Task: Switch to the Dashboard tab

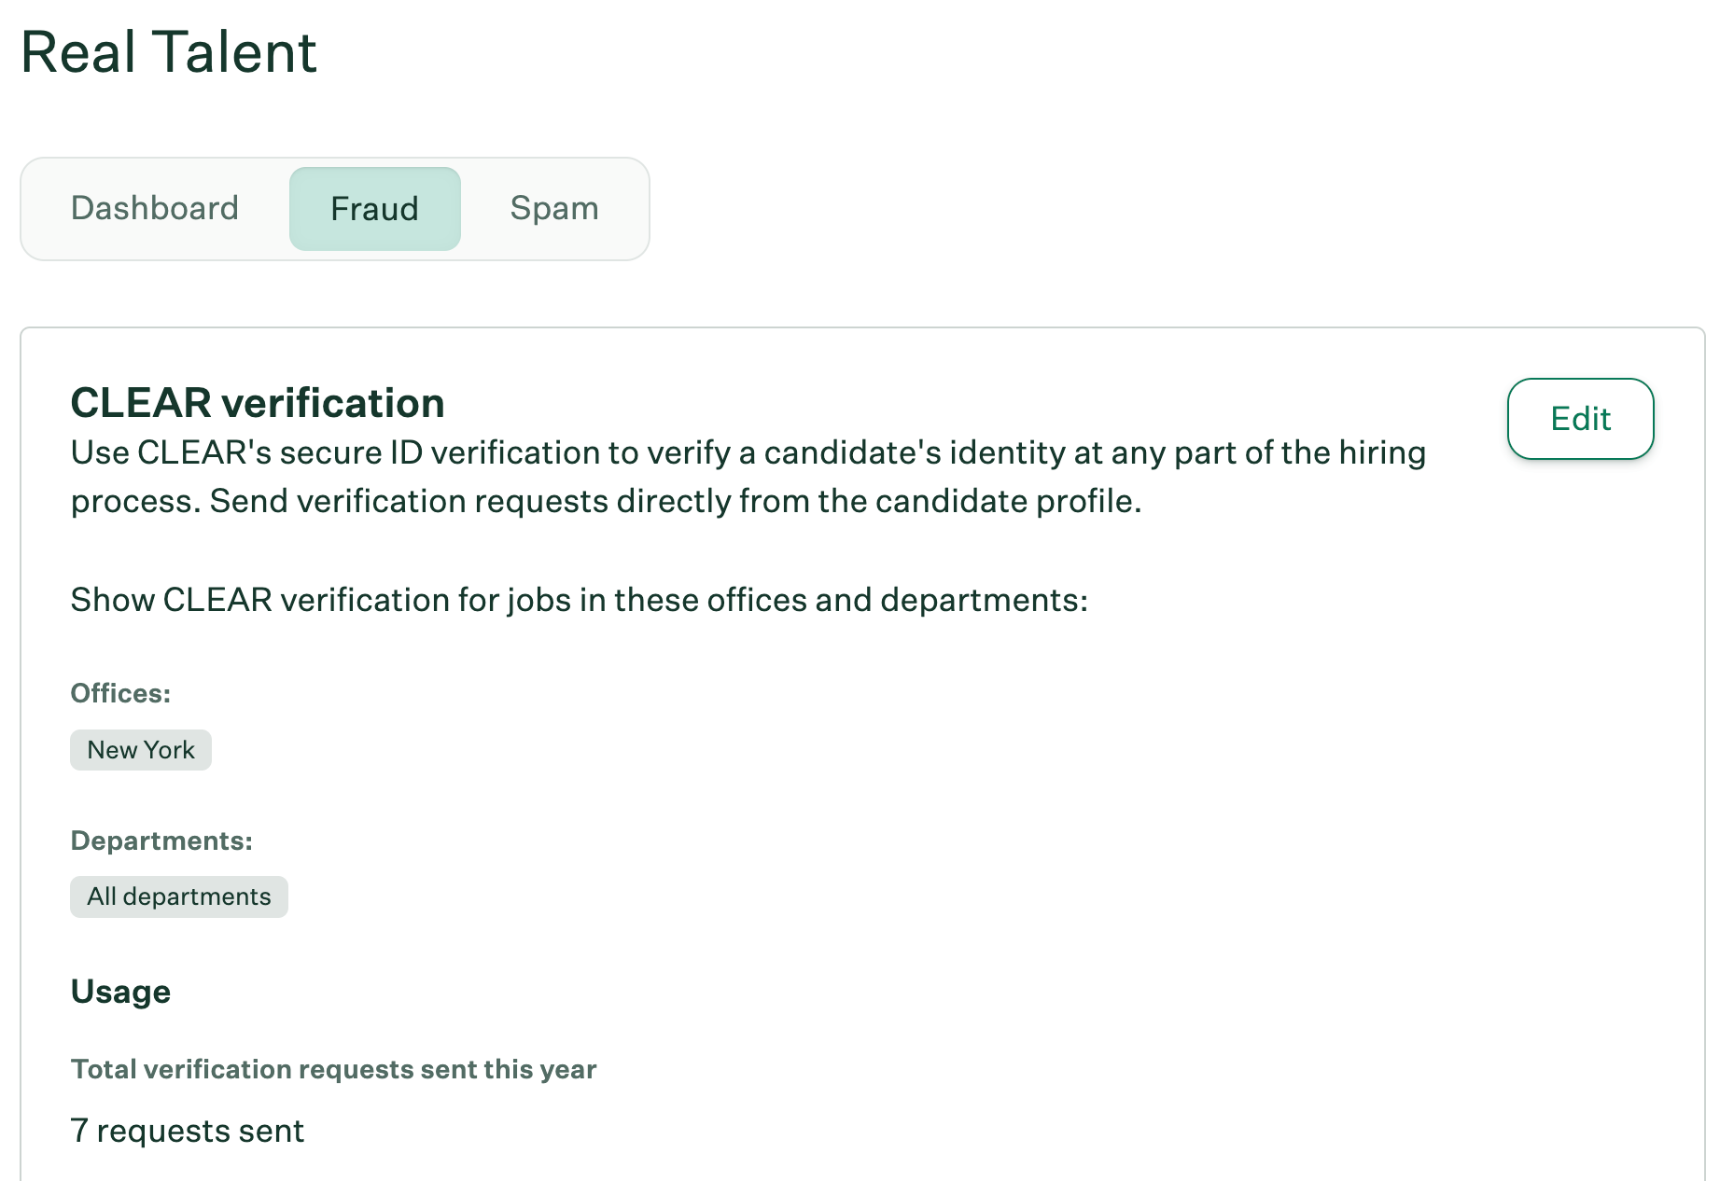Action: click(x=155, y=208)
